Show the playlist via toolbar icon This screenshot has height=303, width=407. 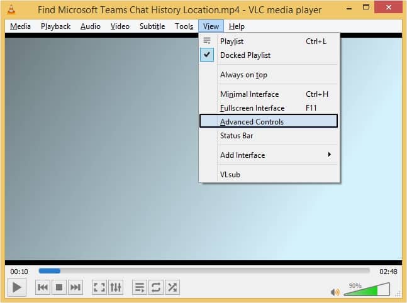(140, 287)
